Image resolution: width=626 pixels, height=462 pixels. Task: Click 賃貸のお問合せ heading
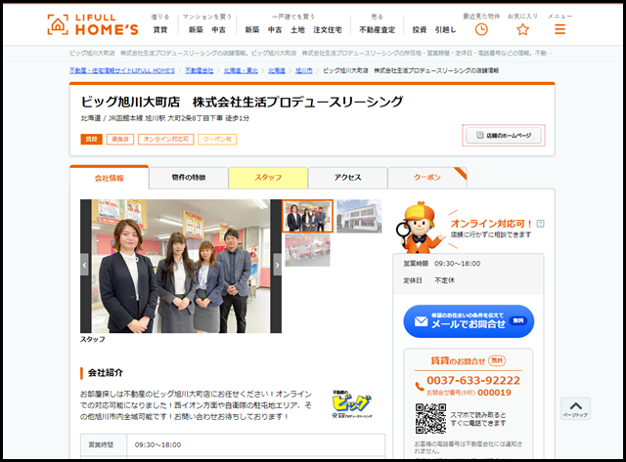click(x=458, y=361)
